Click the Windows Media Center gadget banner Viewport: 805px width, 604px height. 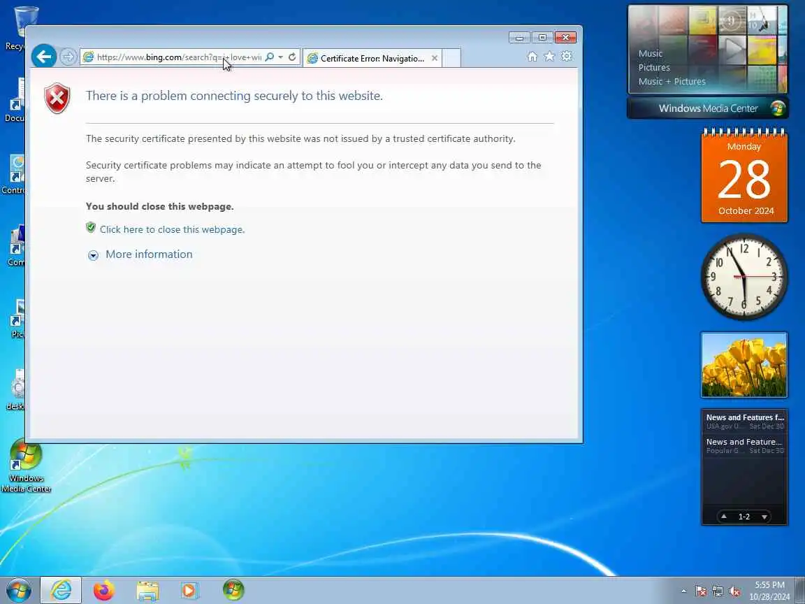707,108
